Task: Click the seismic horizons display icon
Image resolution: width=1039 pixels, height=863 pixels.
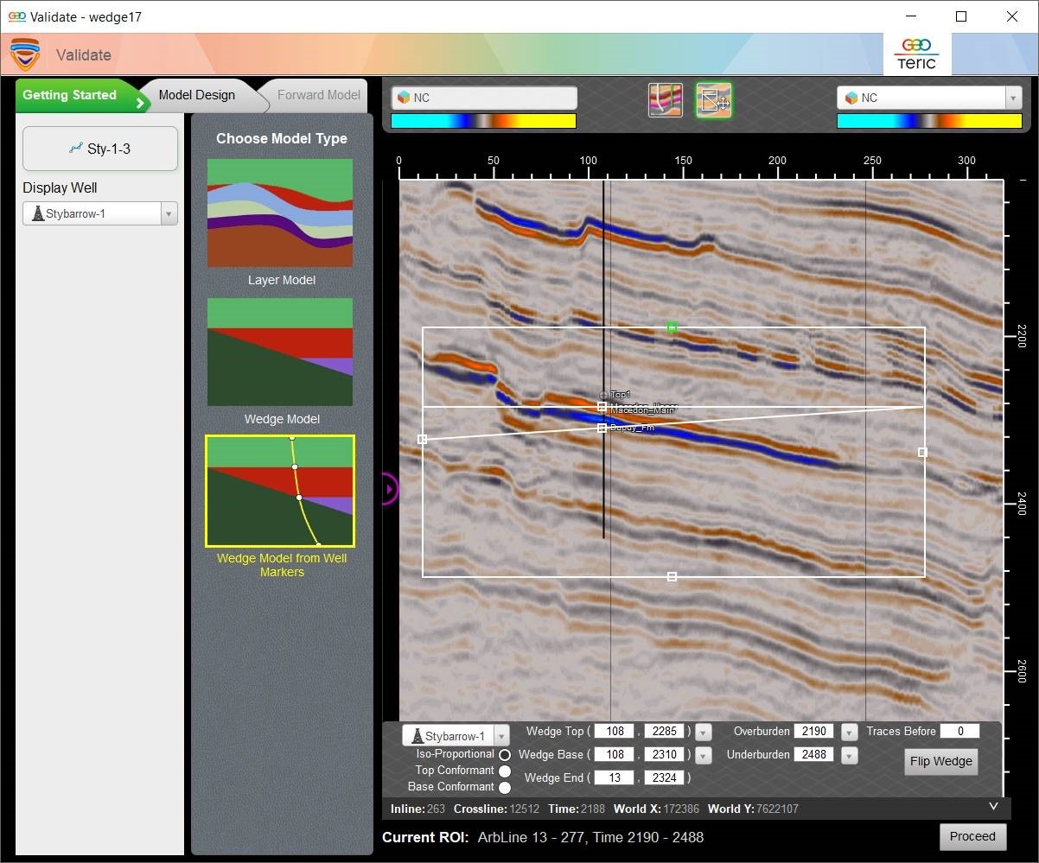Action: (666, 100)
